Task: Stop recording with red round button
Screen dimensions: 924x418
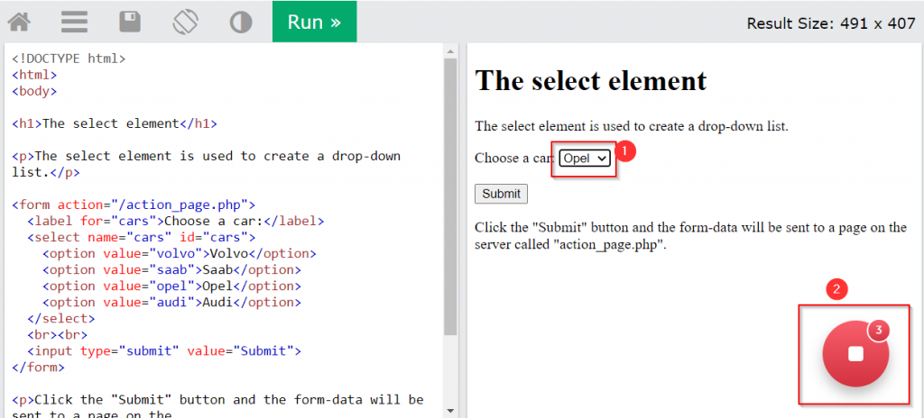Action: click(855, 354)
